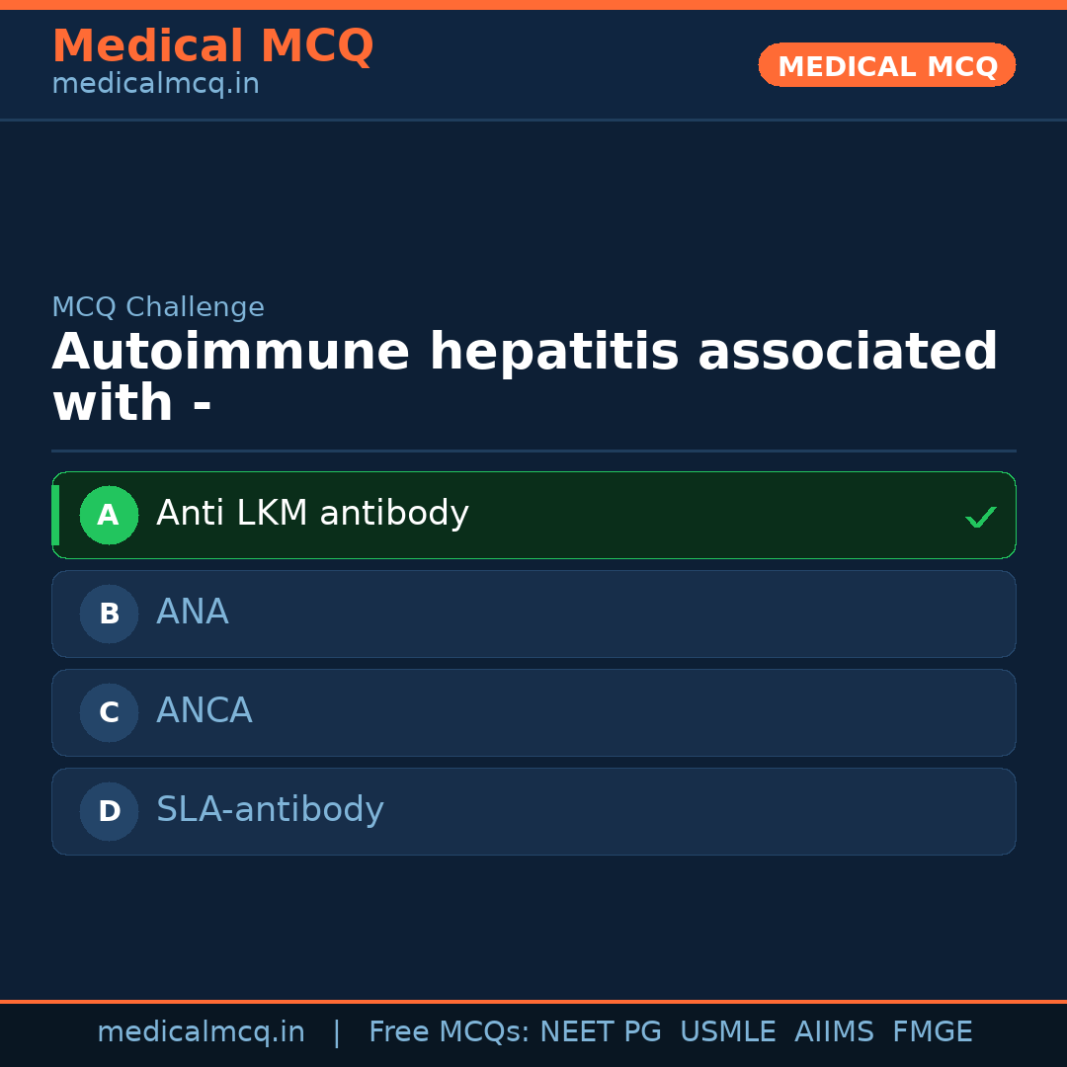1067x1067 pixels.
Task: Click the green checkmark on option A
Action: (980, 517)
